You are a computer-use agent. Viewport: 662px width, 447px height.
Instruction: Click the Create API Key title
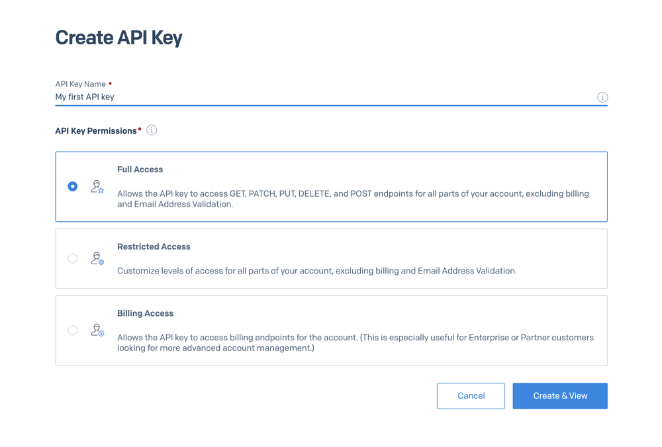point(118,38)
